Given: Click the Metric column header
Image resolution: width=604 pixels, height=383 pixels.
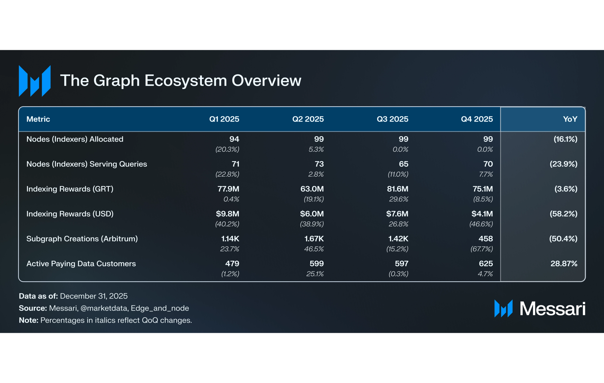Looking at the screenshot, I should pyautogui.click(x=38, y=119).
